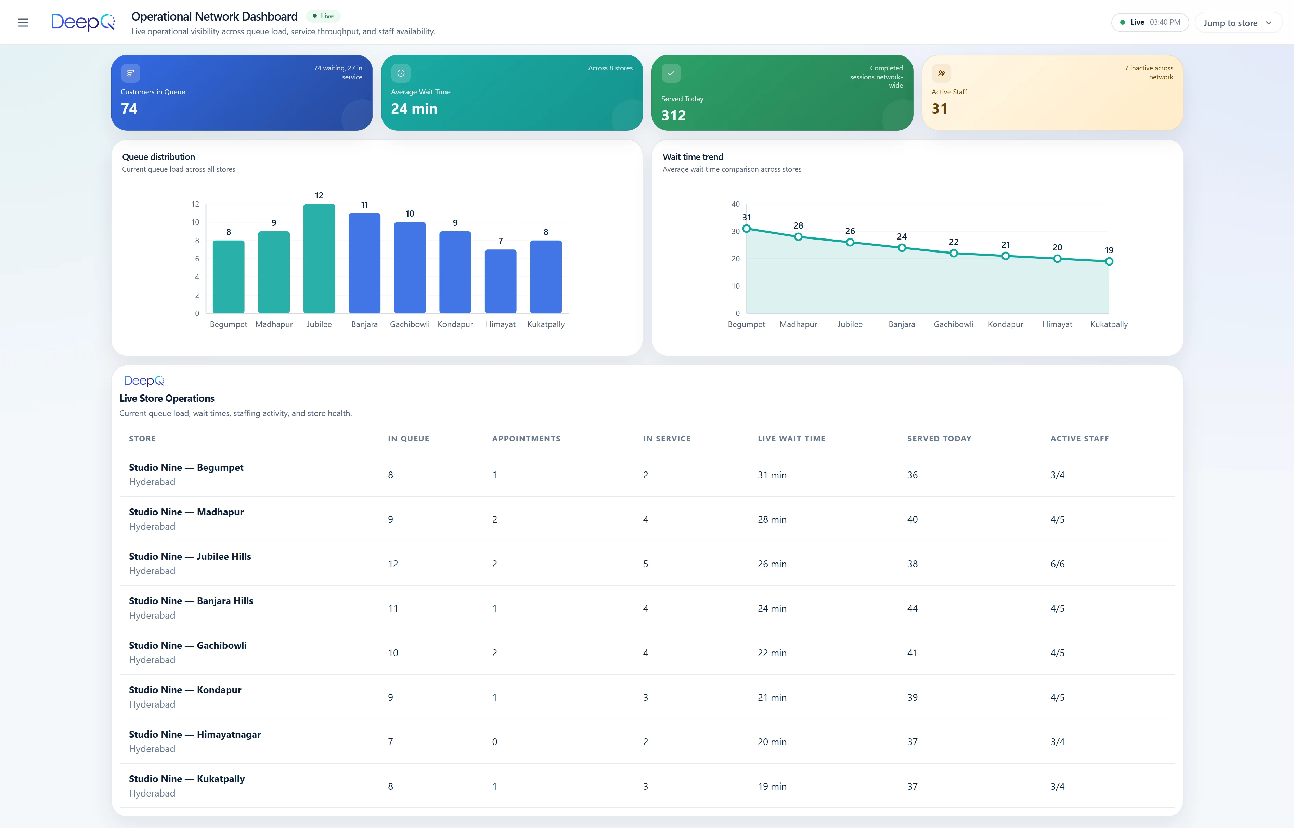Select the Studio Nine — Banjara Hills row
This screenshot has width=1294, height=828.
(647, 608)
